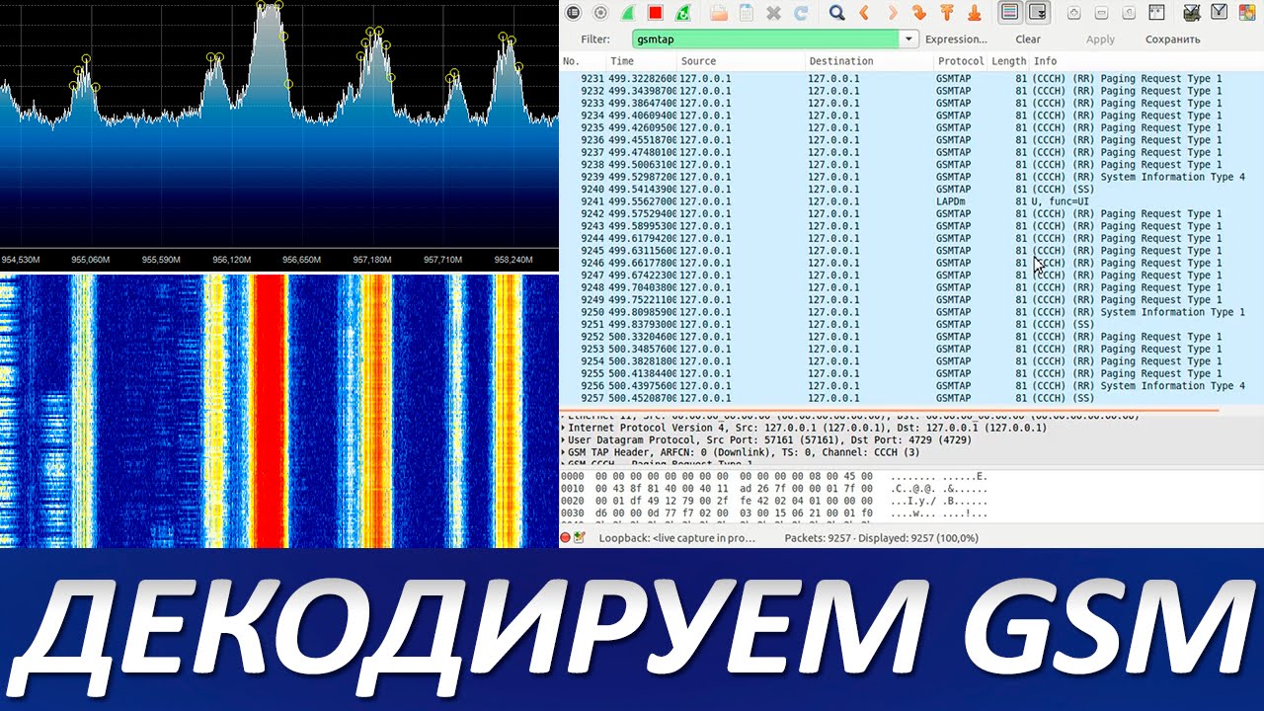The height and width of the screenshot is (711, 1264).
Task: Select packet 9257 (CCCH) (SS) row
Action: (x=911, y=398)
